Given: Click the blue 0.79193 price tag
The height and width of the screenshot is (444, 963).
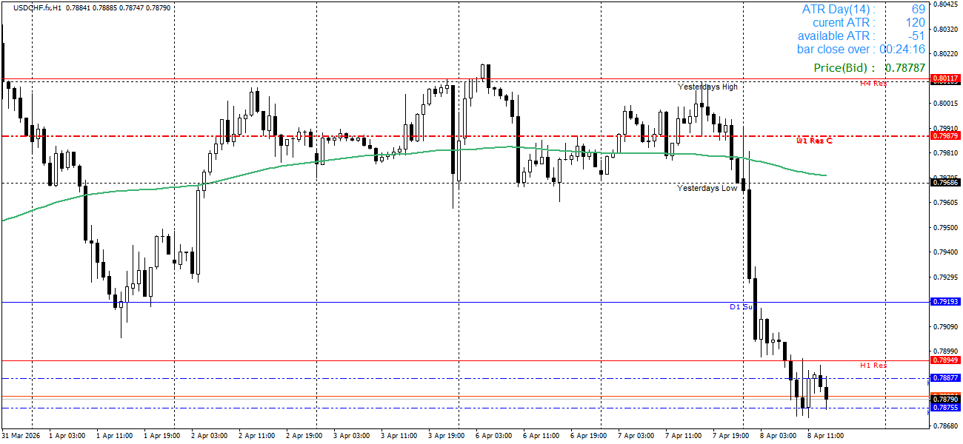Looking at the screenshot, I should pyautogui.click(x=945, y=302).
